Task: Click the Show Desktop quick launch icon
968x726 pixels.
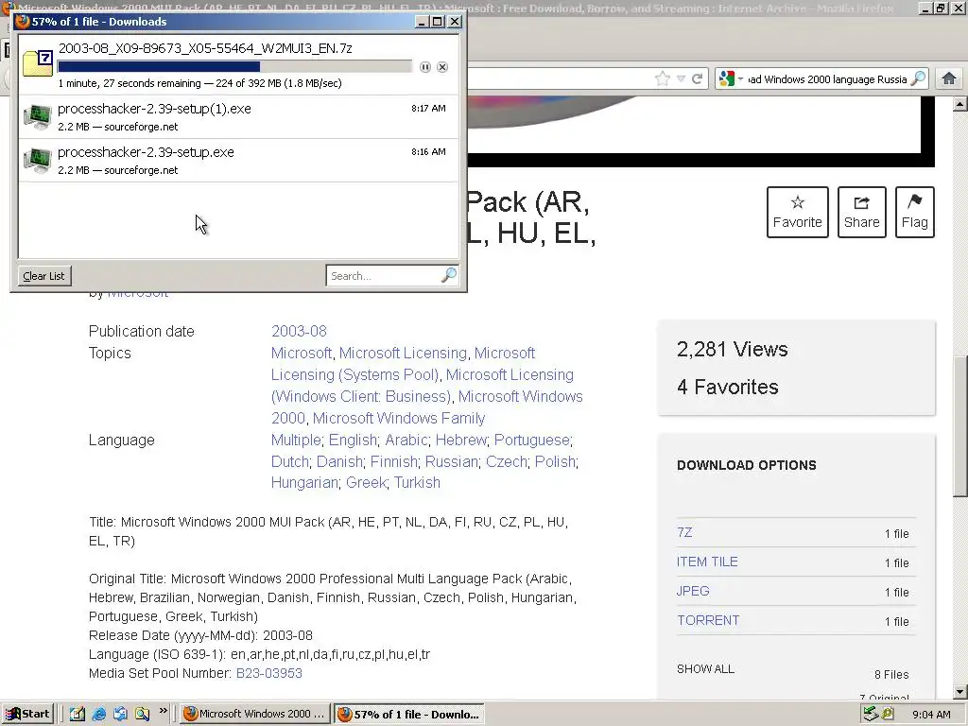Action: pos(78,715)
